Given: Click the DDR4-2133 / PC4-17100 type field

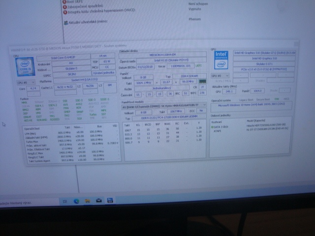Looking at the screenshot, I should click(x=169, y=118).
